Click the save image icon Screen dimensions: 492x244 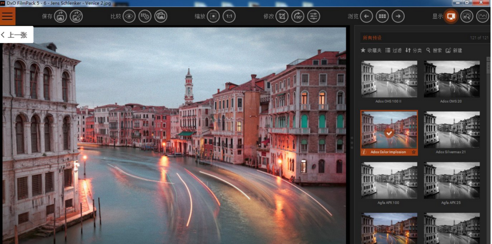click(x=61, y=16)
